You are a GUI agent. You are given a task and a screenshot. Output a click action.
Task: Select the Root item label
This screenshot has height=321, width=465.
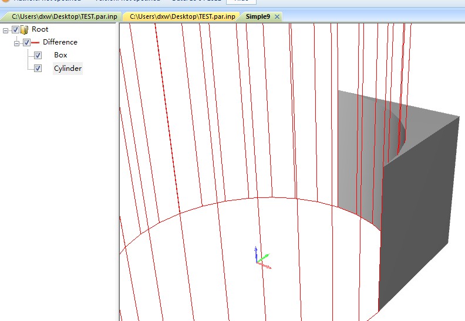point(40,29)
